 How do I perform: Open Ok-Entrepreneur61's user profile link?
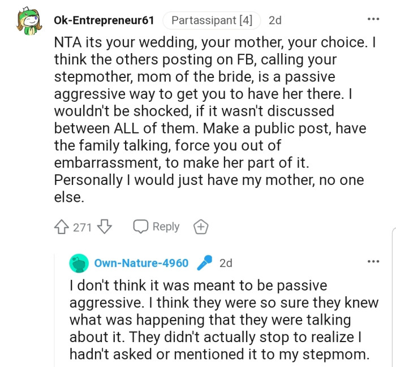(104, 20)
